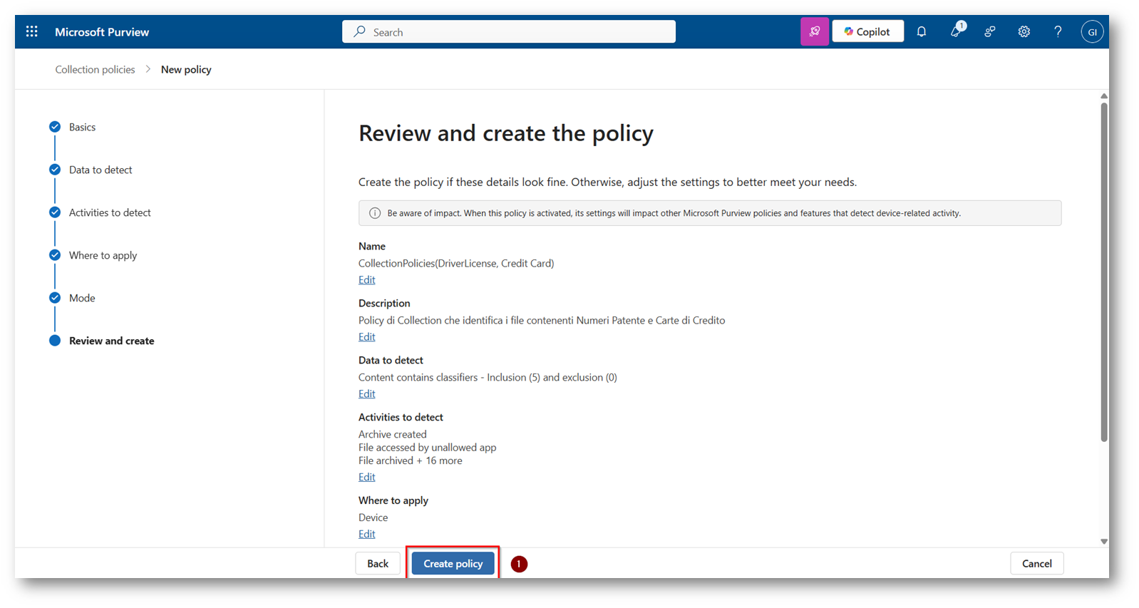Edit the Data to detect section
Image resolution: width=1139 pixels, height=608 pixels.
coord(366,393)
